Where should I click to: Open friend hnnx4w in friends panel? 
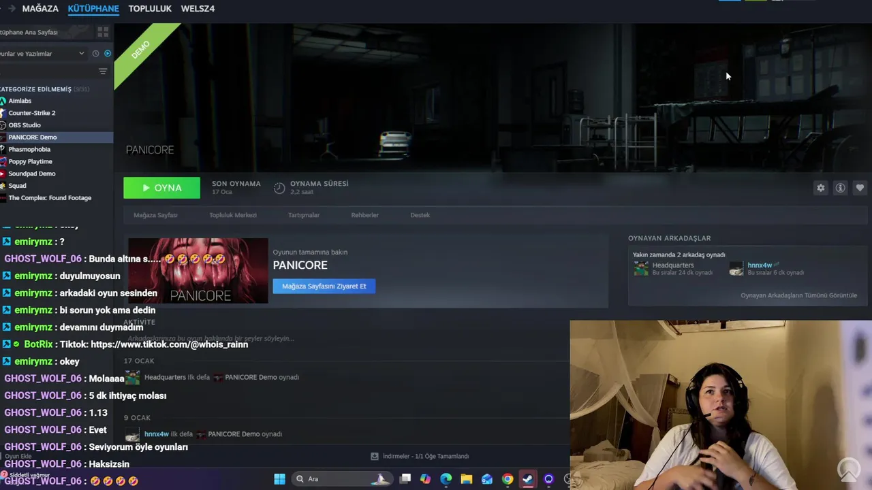[760, 265]
